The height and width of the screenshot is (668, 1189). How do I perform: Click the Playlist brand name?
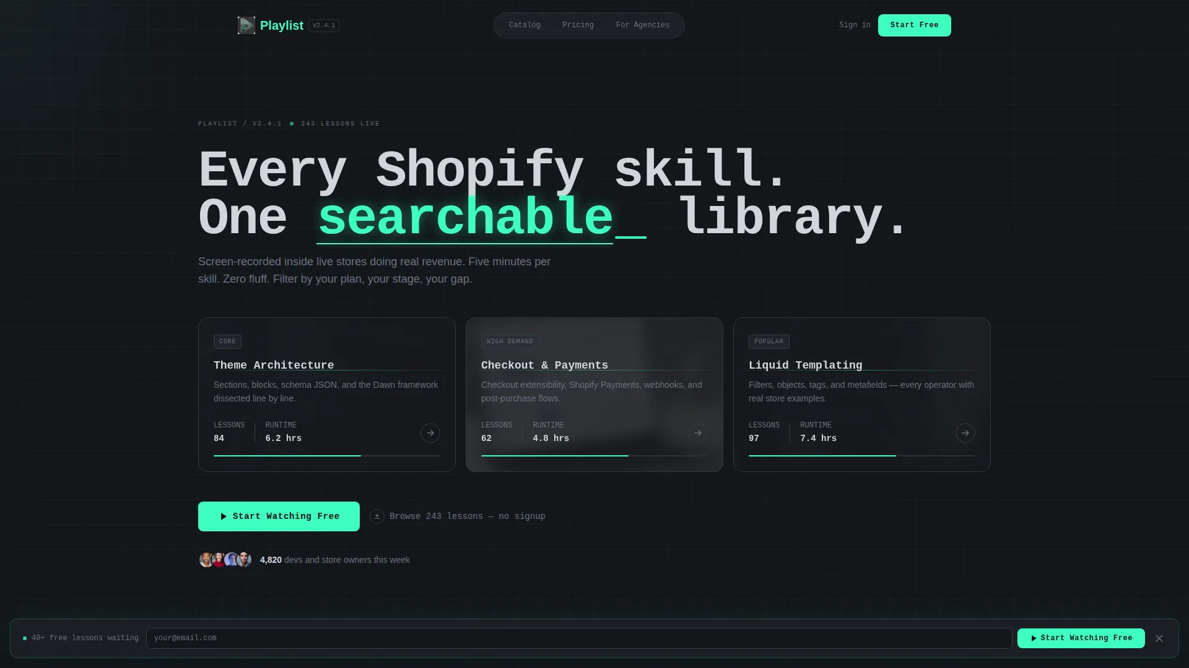point(282,25)
